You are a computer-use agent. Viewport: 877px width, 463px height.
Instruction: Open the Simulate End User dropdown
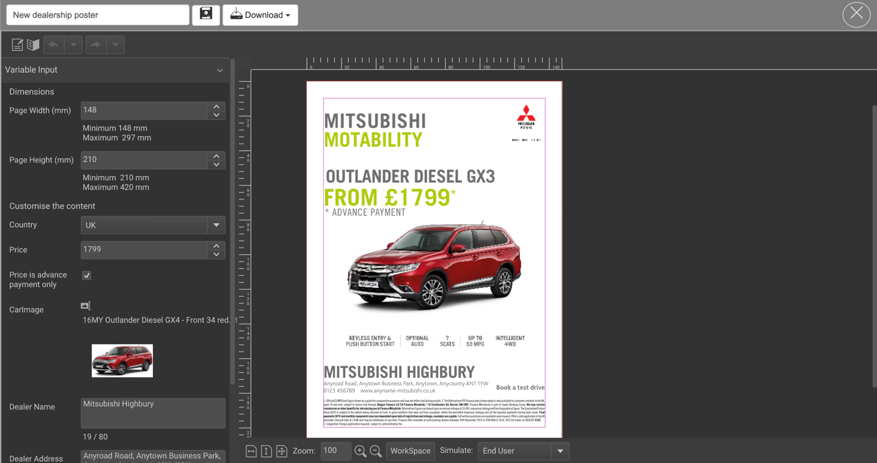pos(523,451)
